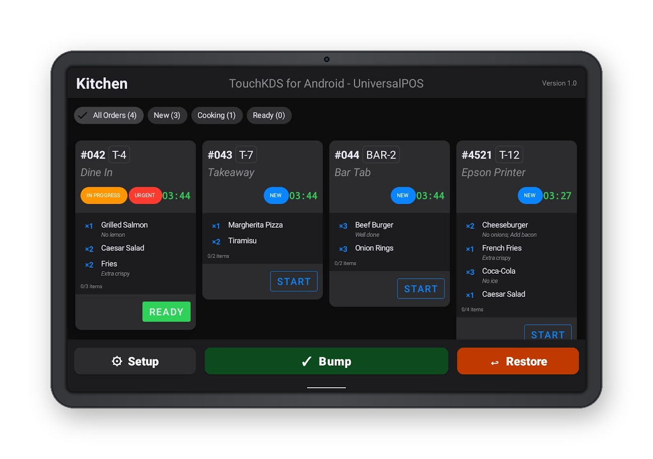Screen dimensions: 653x459
Task: Click the checkmark icon on Bump
Action: (x=306, y=362)
